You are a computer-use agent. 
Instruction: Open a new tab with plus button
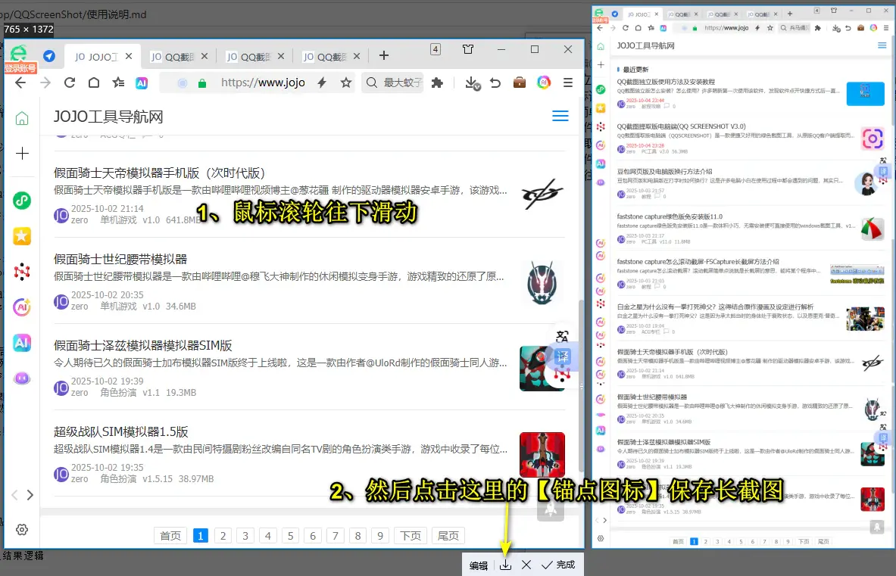click(x=384, y=55)
